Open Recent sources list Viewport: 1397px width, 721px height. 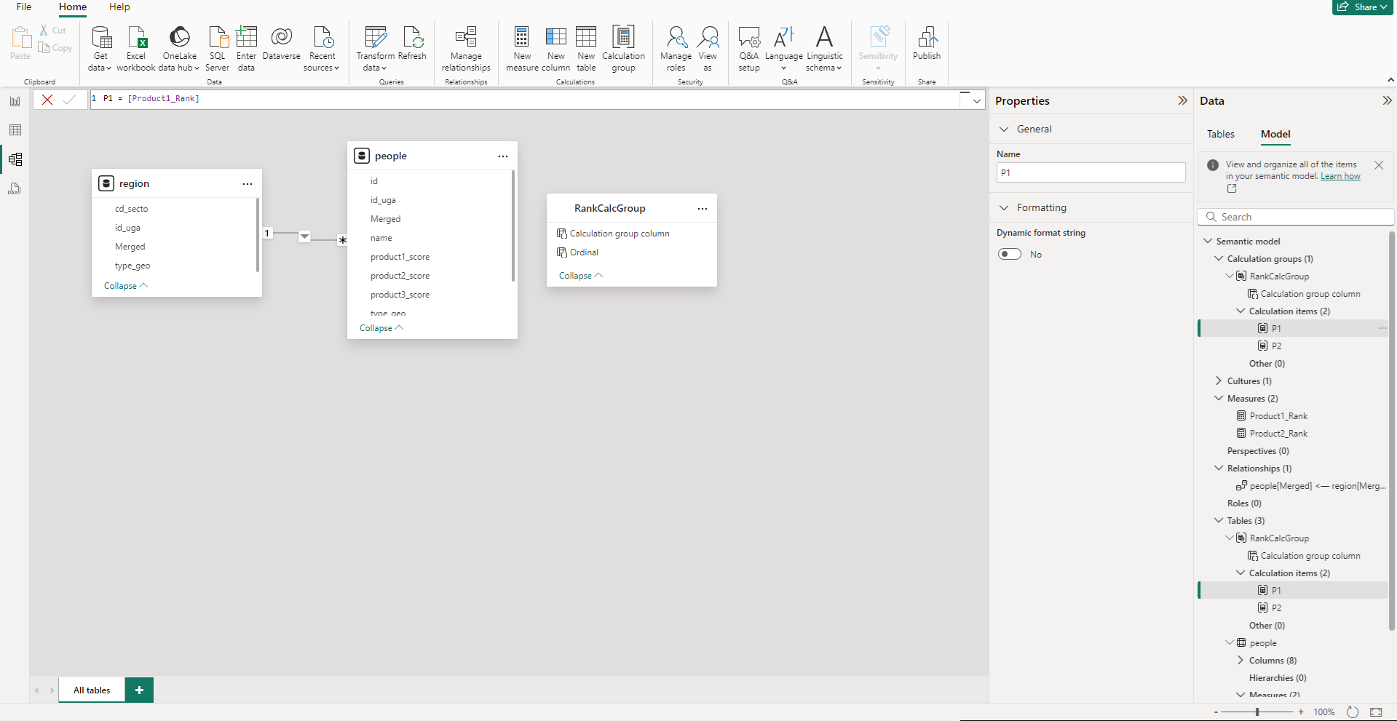tap(322, 48)
